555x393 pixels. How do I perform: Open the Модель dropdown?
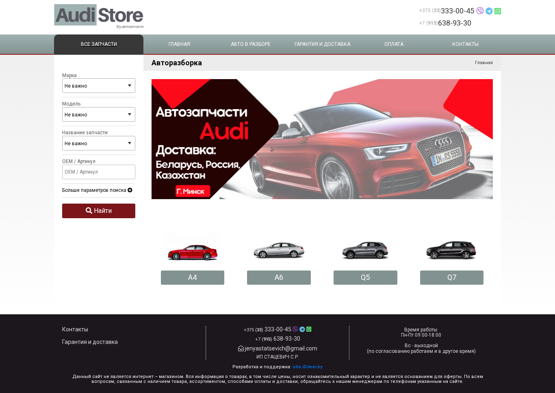(x=99, y=114)
